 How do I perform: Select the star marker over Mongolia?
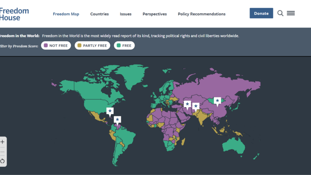point(217,100)
